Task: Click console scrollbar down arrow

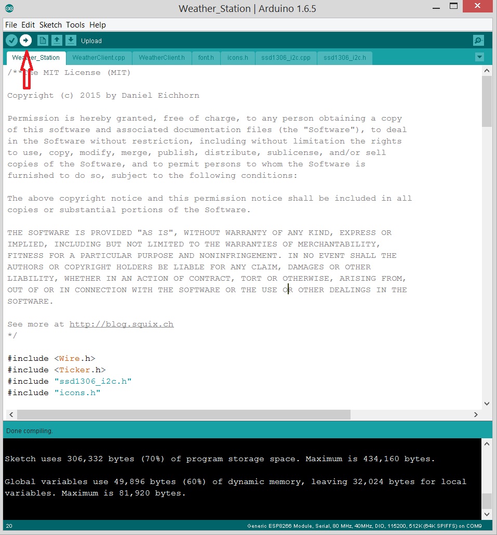Action: [x=487, y=514]
